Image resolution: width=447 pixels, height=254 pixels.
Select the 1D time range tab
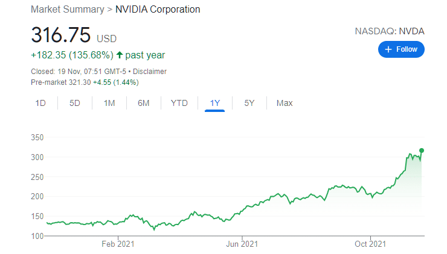point(40,103)
